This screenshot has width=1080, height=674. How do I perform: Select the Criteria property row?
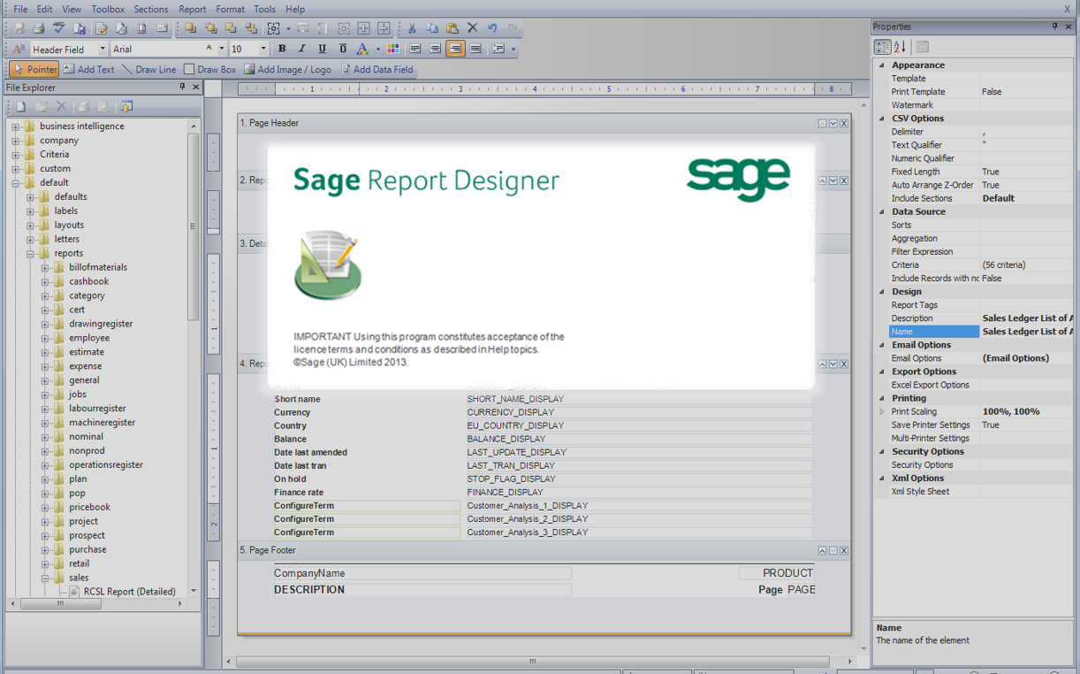(x=981, y=265)
